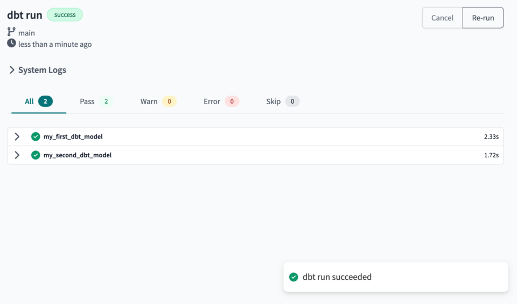Image resolution: width=517 pixels, height=304 pixels.
Task: Click the clock icon beside run time
Action: click(11, 43)
